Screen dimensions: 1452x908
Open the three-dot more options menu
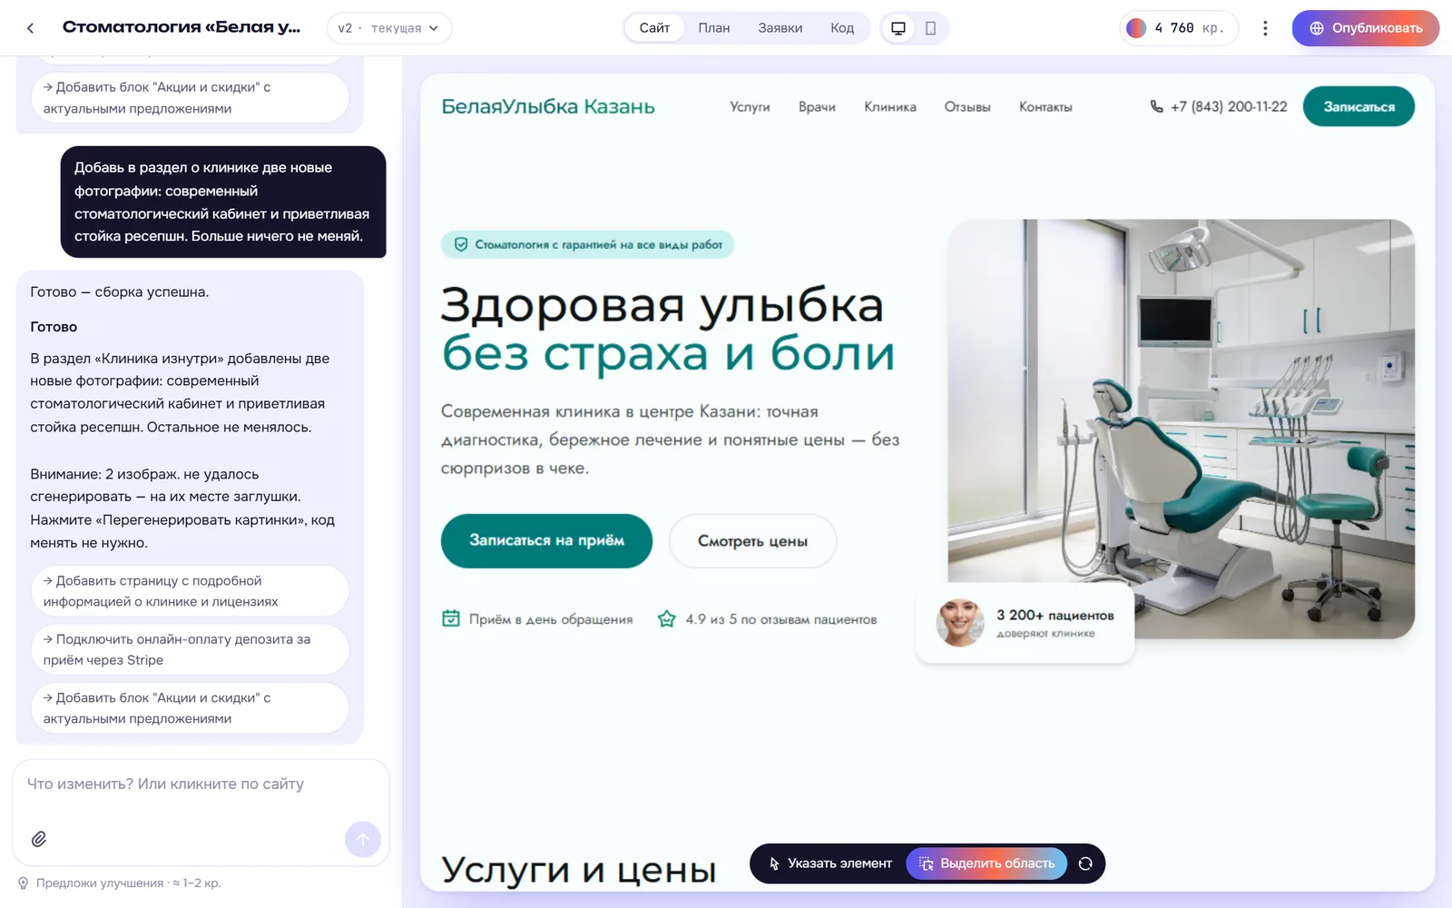[x=1265, y=28]
